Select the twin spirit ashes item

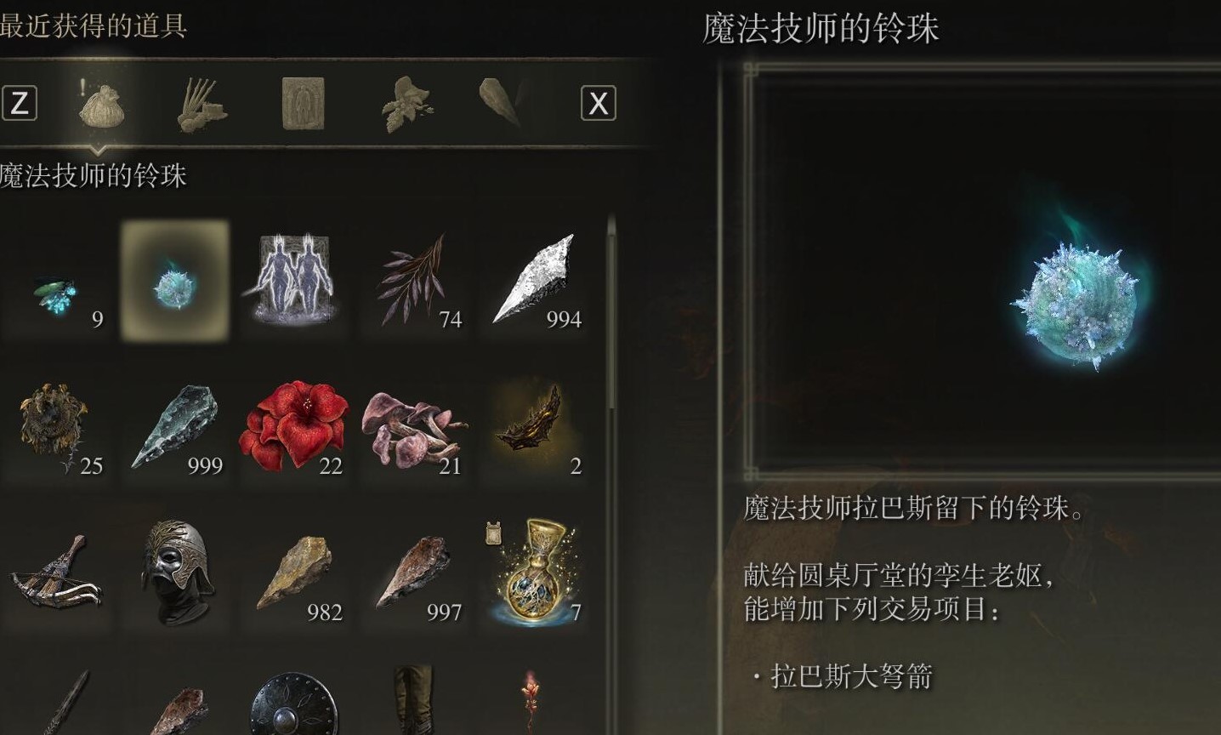tap(295, 282)
